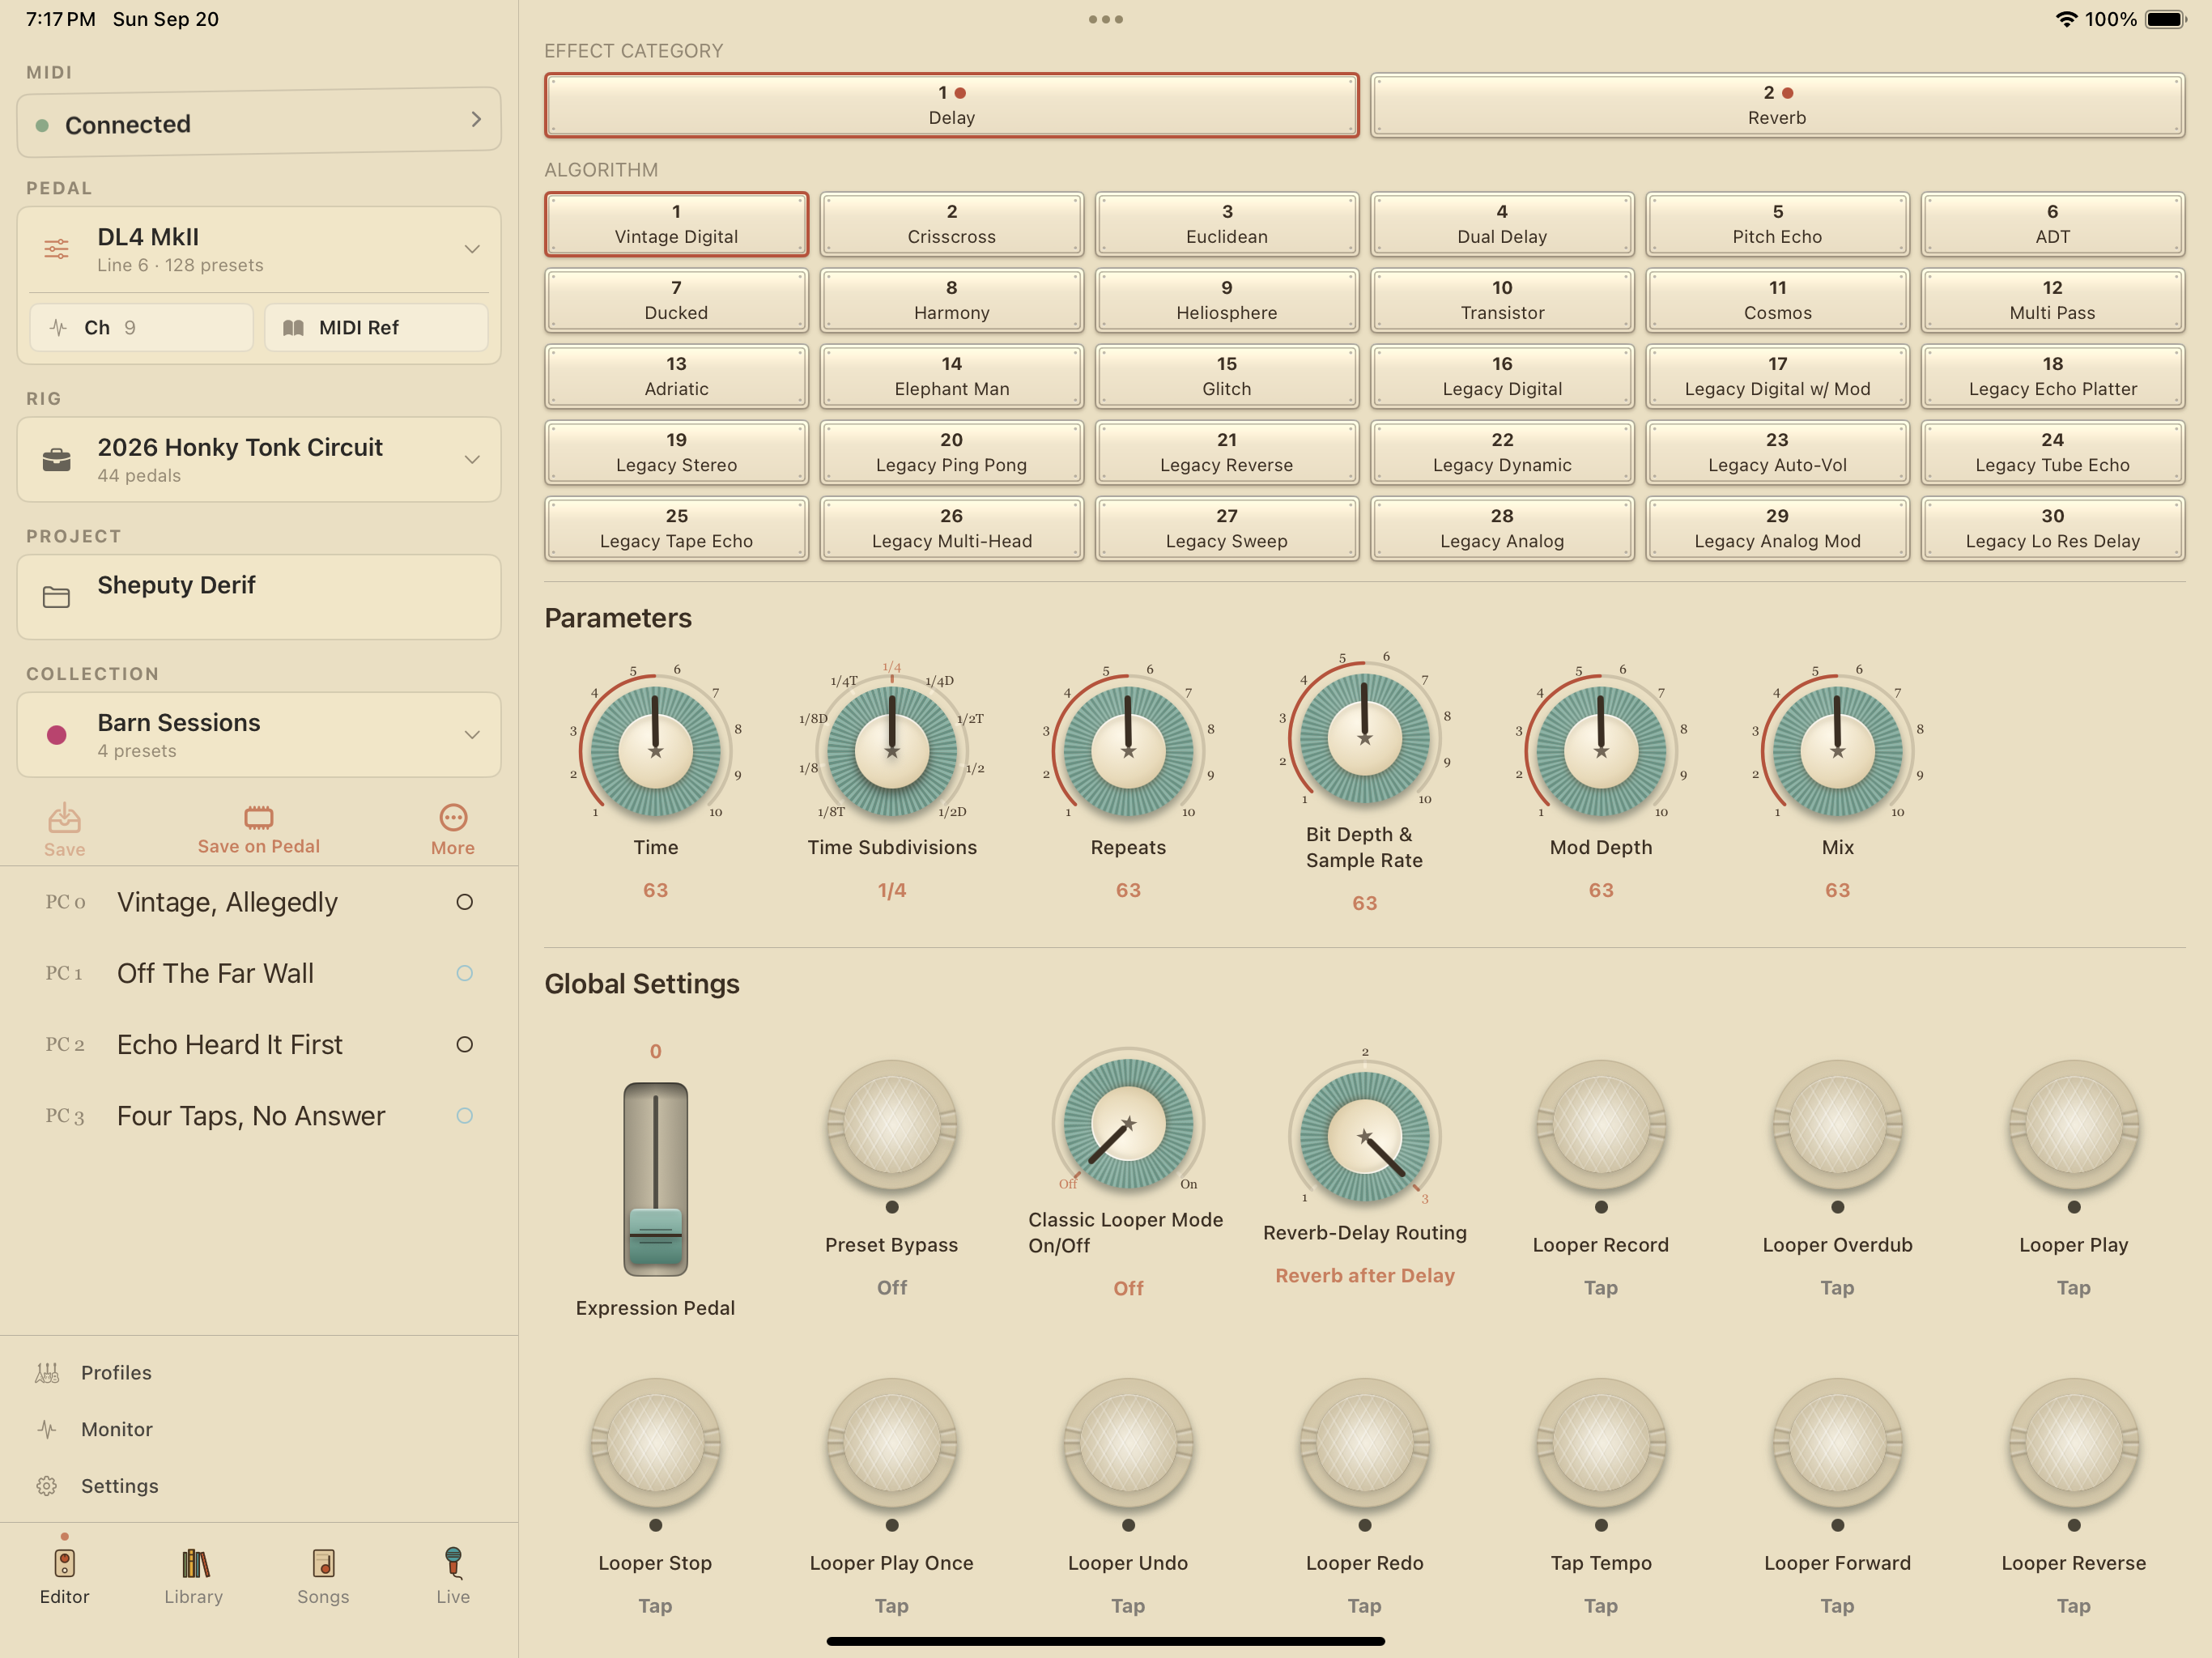
Task: Click the MIDI Ref book icon
Action: [x=293, y=328]
